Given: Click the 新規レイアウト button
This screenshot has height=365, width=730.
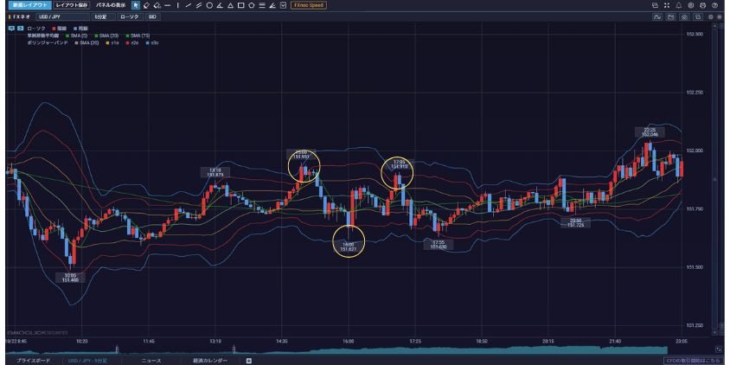Looking at the screenshot, I should pos(22,5).
